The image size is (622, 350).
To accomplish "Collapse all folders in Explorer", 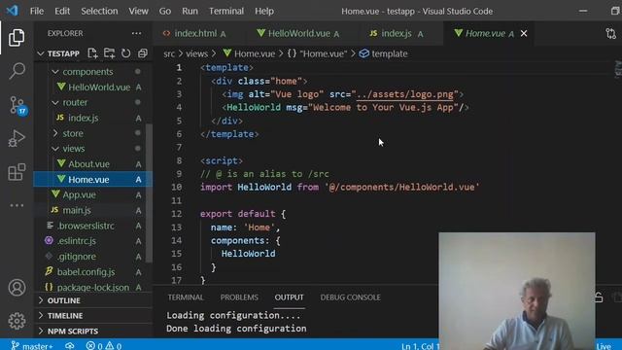I will (143, 53).
